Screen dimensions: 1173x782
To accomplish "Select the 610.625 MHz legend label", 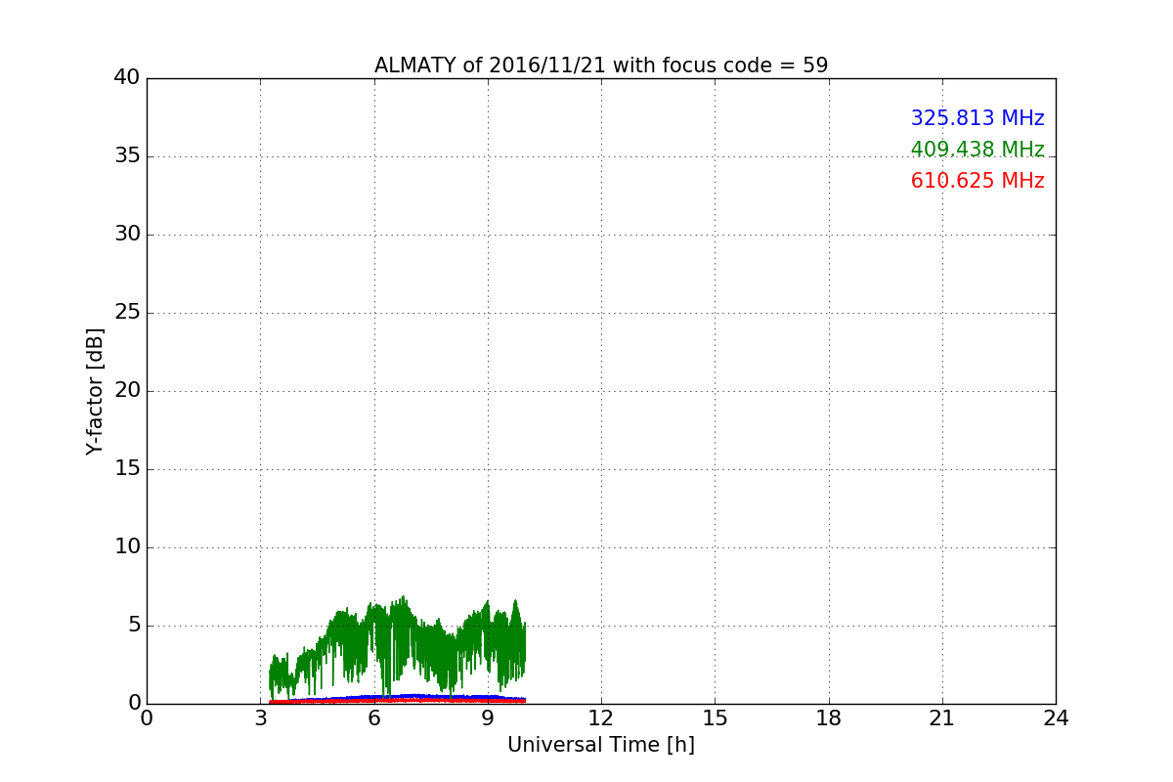I will [977, 181].
